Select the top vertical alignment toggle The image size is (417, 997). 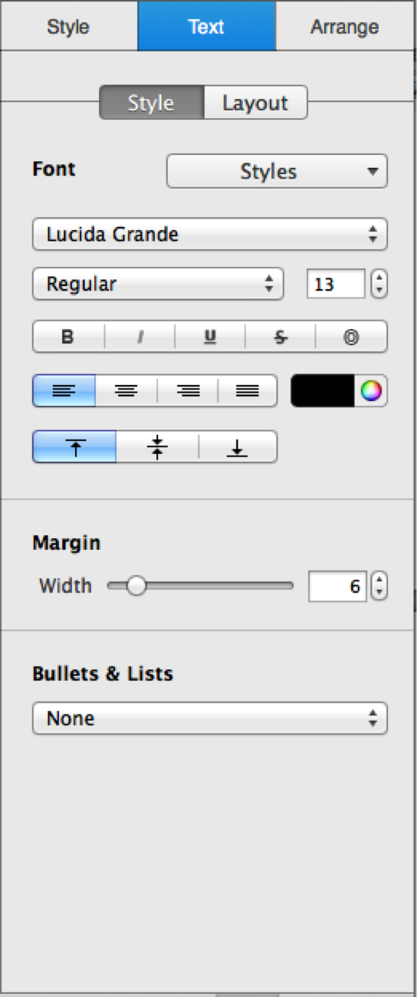pos(74,446)
